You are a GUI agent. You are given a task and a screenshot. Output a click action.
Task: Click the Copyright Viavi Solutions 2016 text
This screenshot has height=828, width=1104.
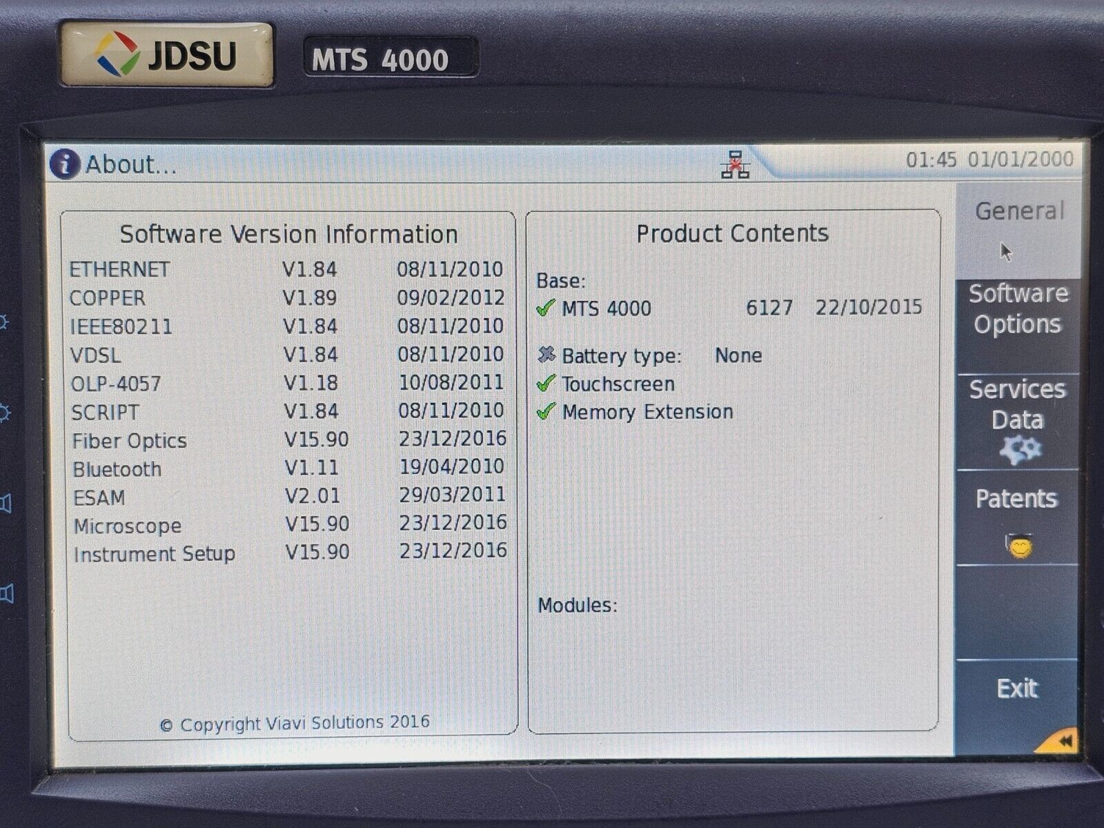[295, 724]
